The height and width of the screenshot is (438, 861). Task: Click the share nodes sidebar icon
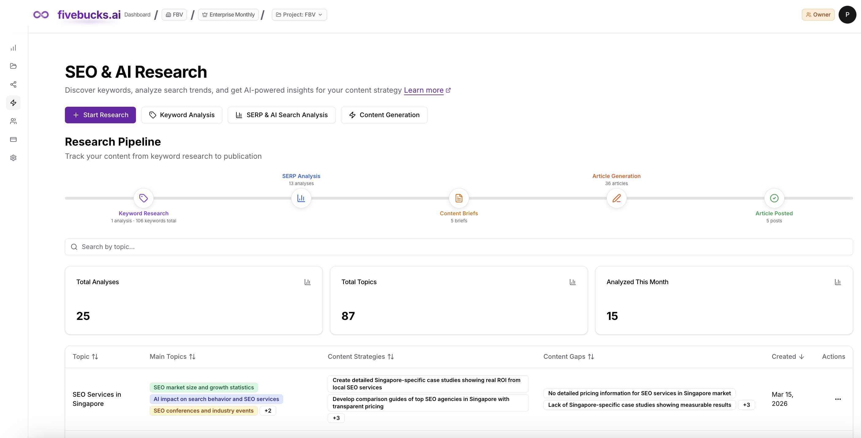(13, 84)
